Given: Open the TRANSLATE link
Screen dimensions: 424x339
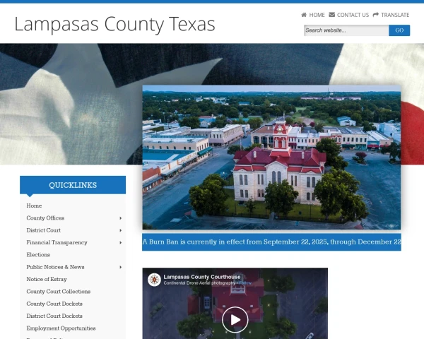Looking at the screenshot, I should 395,15.
